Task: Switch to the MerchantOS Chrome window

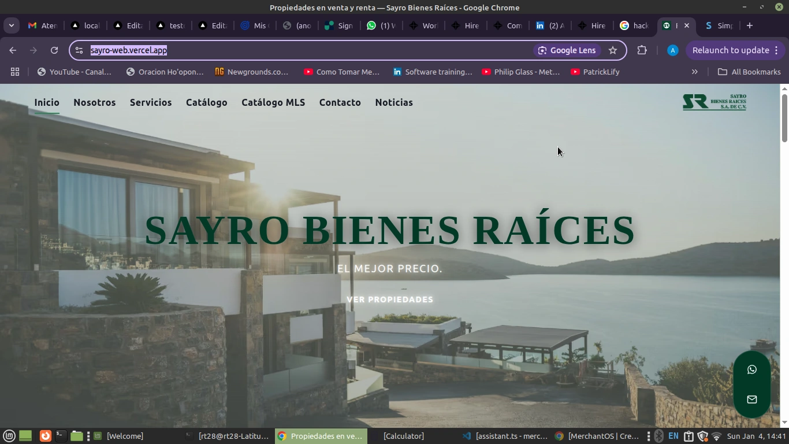Action: 597,436
